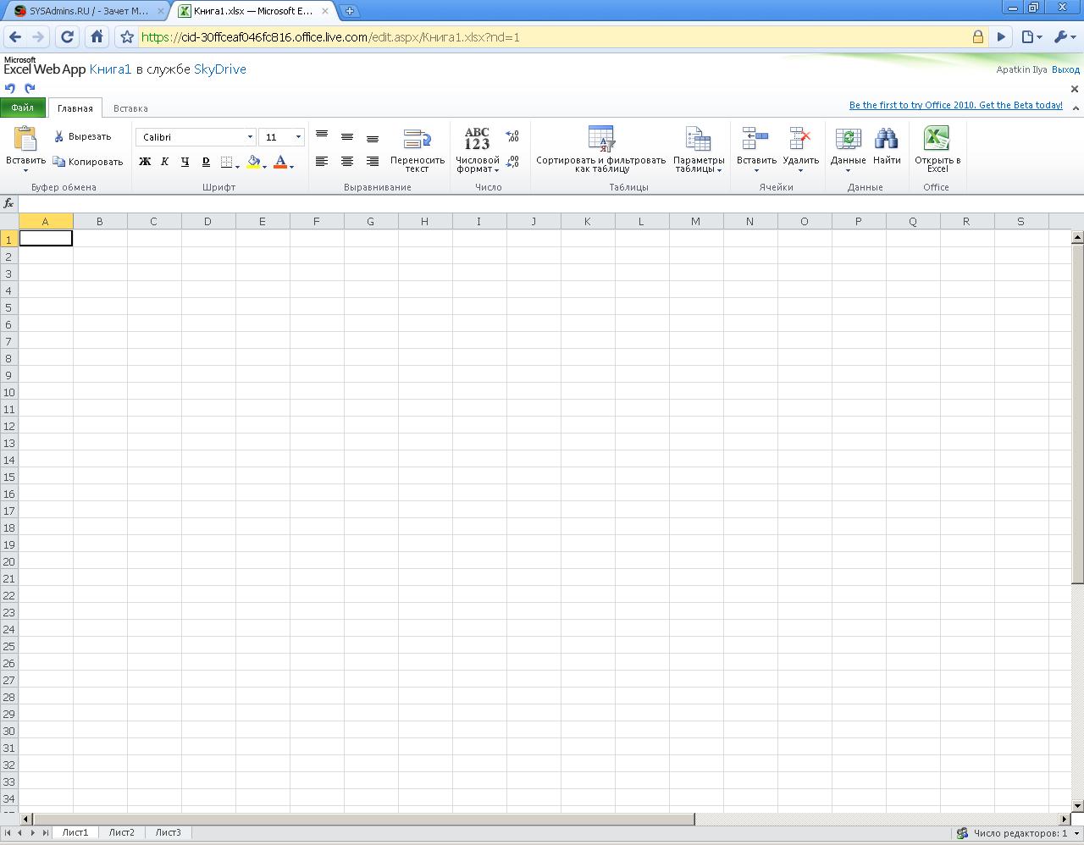
Task: Go to the next sheet tab arrow
Action: click(x=32, y=832)
